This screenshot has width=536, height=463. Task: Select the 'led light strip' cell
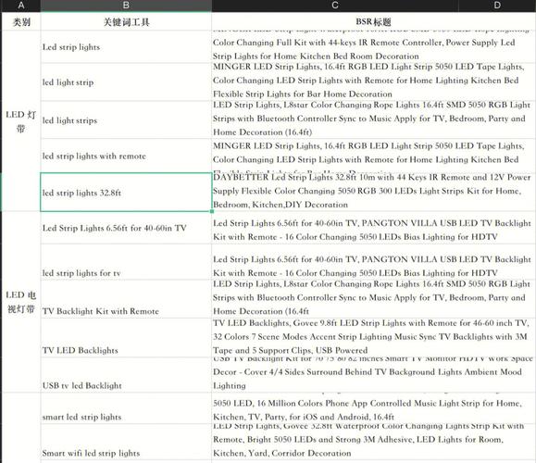[126, 82]
